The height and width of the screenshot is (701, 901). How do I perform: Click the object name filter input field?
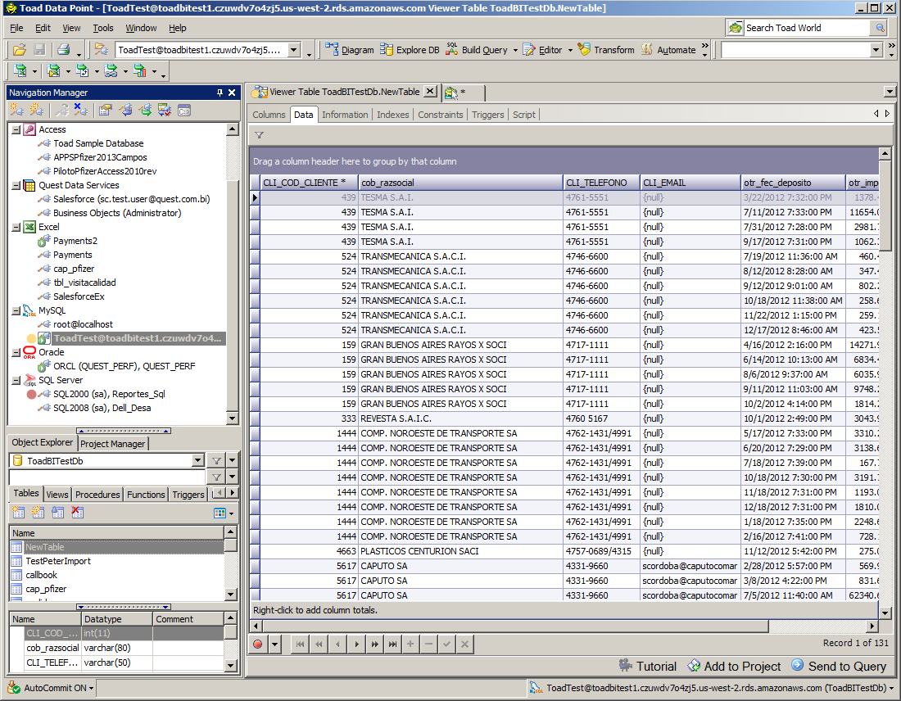pyautogui.click(x=107, y=477)
